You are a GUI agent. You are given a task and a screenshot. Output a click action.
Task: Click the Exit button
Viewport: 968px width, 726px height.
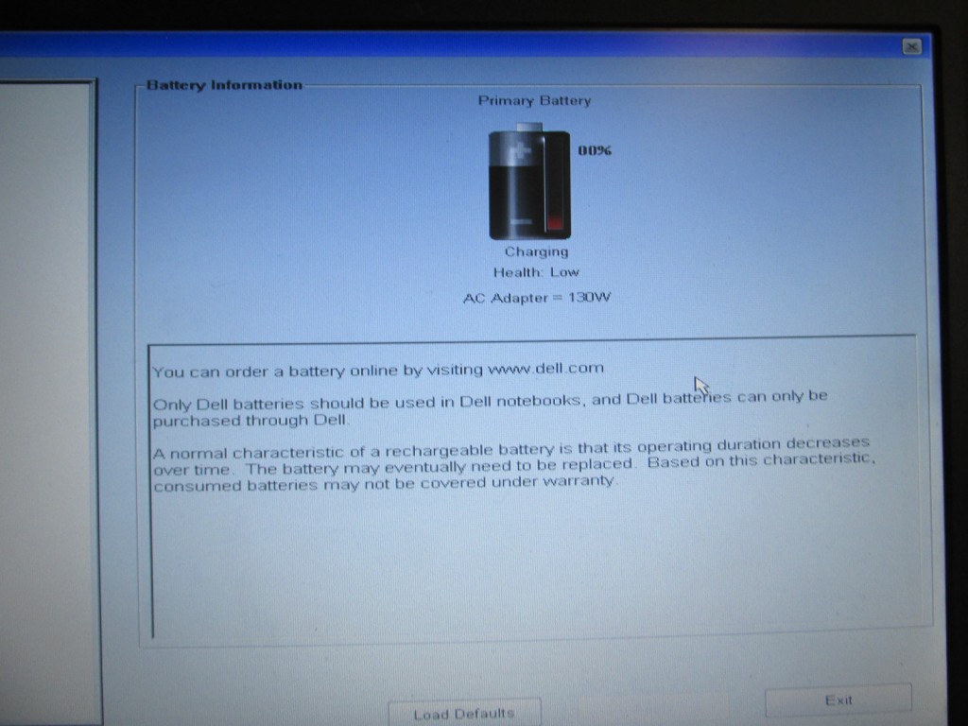838,700
